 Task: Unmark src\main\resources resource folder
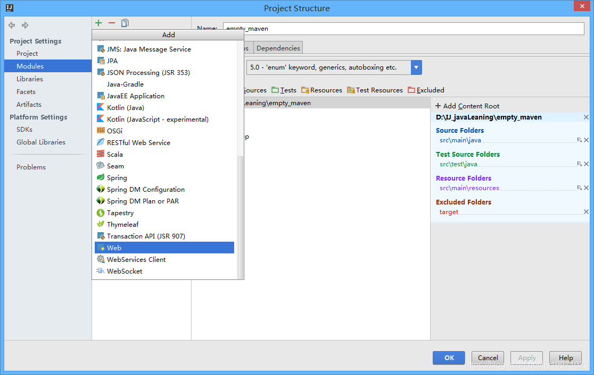coord(586,187)
